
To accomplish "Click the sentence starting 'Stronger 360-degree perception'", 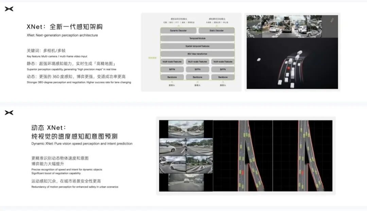I will tap(79, 82).
